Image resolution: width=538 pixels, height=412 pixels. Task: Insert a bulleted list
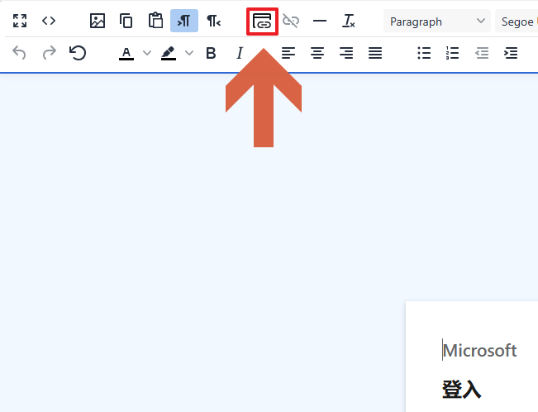pos(424,54)
